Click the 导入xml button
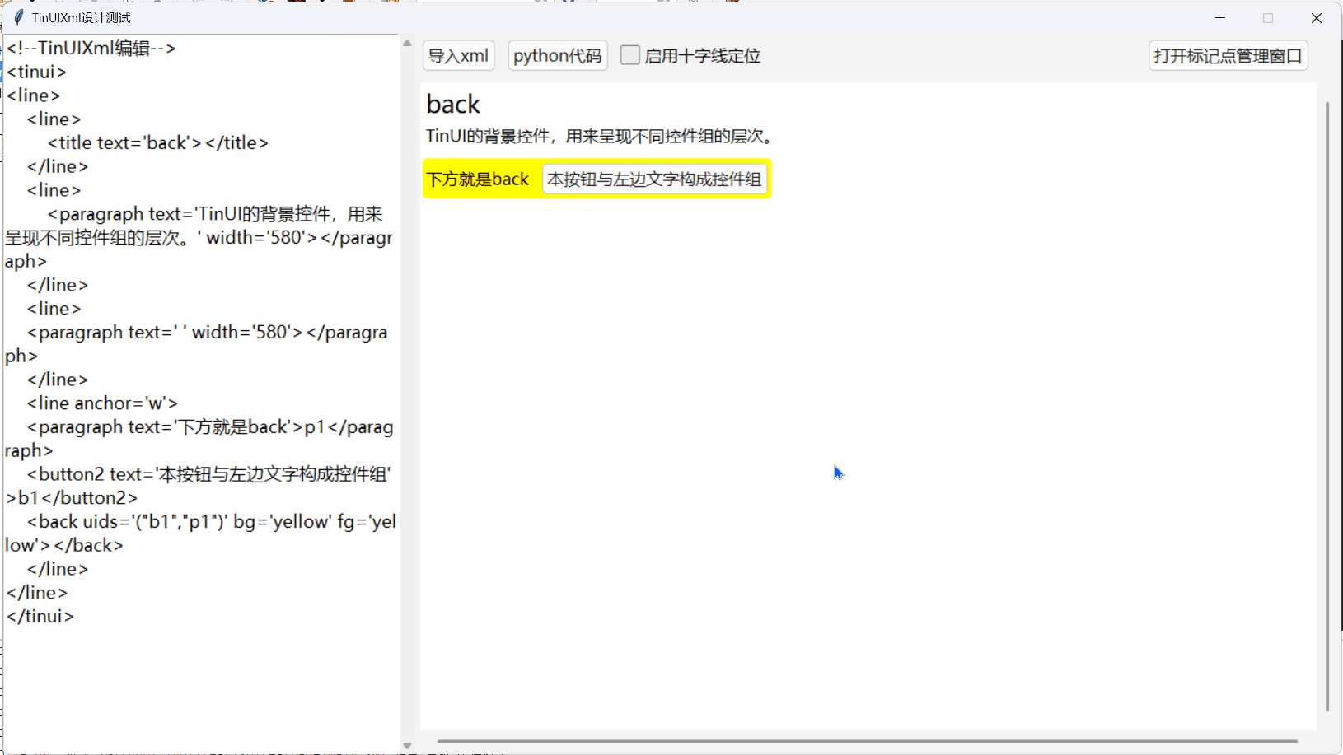The height and width of the screenshot is (755, 1343). pos(458,56)
